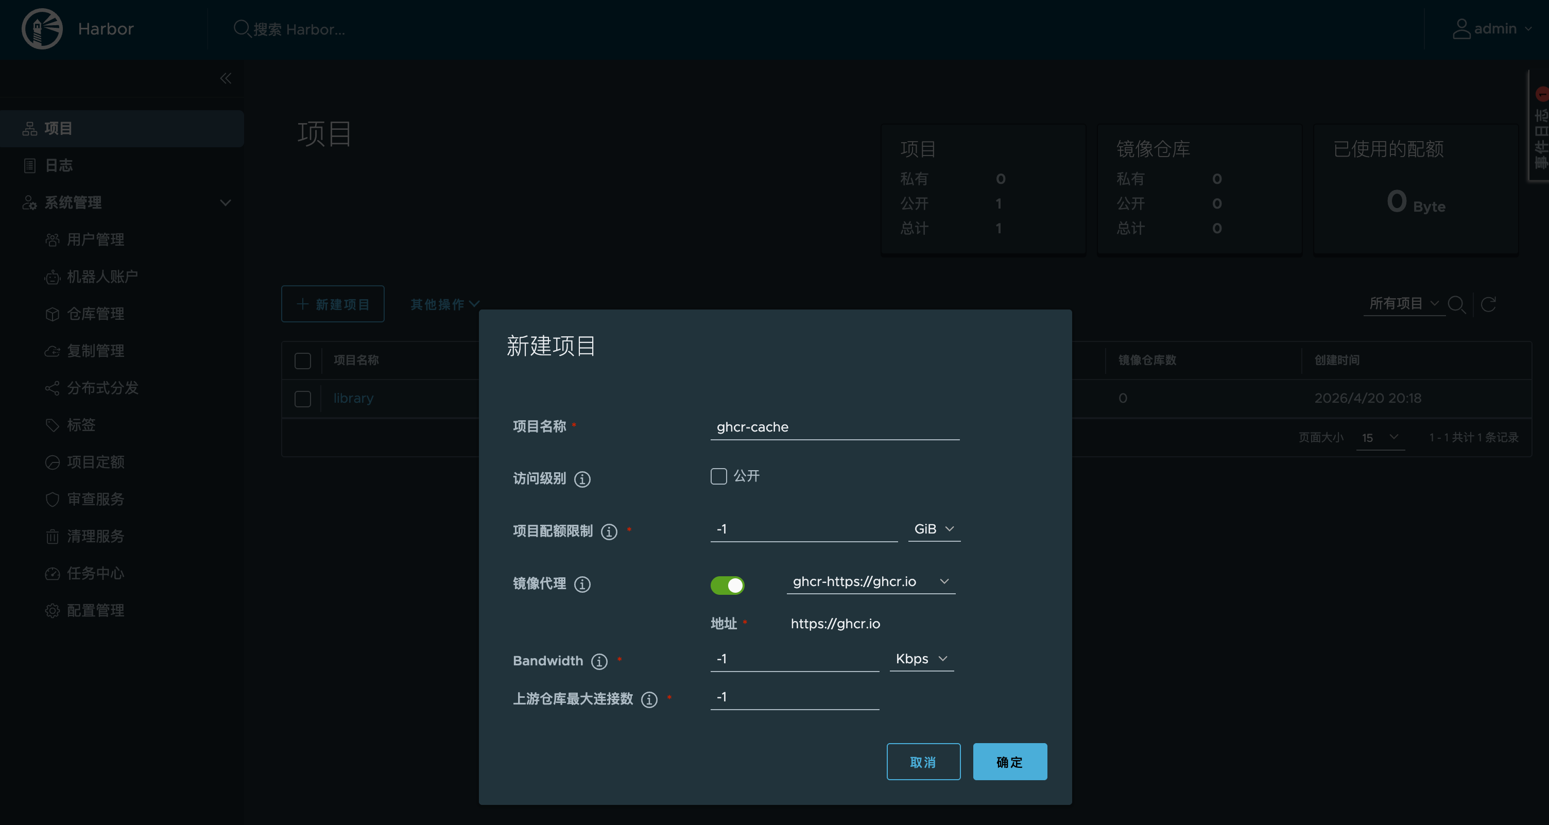1549x825 pixels.
Task: Open the admin user menu dropdown
Action: pos(1492,29)
